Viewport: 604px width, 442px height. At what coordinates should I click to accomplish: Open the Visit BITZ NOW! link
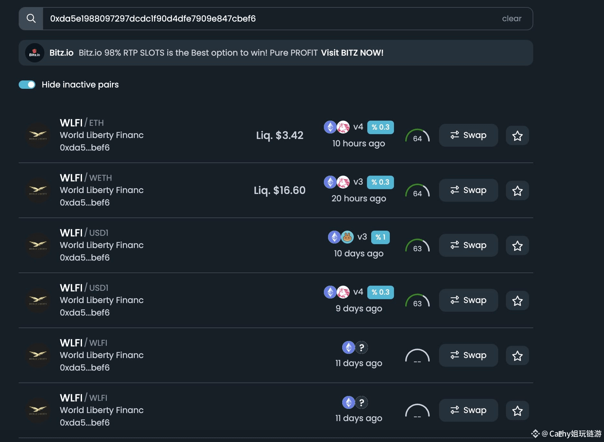352,53
